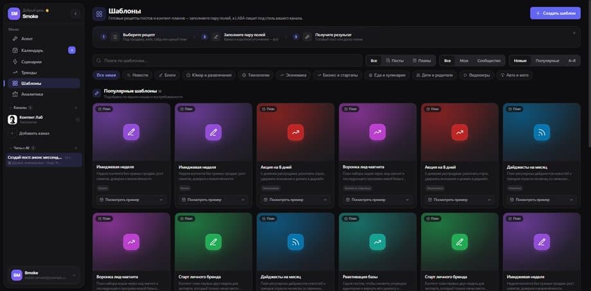This screenshot has width=591, height=291.
Task: Click pink trend icon on top-row Воронка лид-магнита
Action: point(377,132)
